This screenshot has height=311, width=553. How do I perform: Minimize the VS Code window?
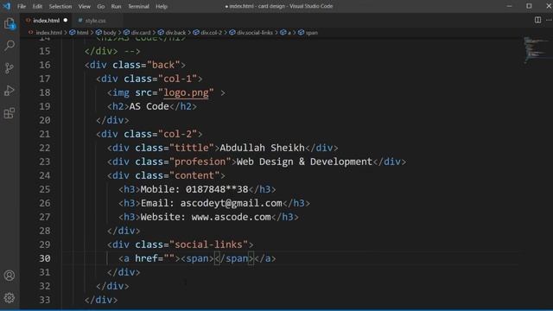pos(509,6)
